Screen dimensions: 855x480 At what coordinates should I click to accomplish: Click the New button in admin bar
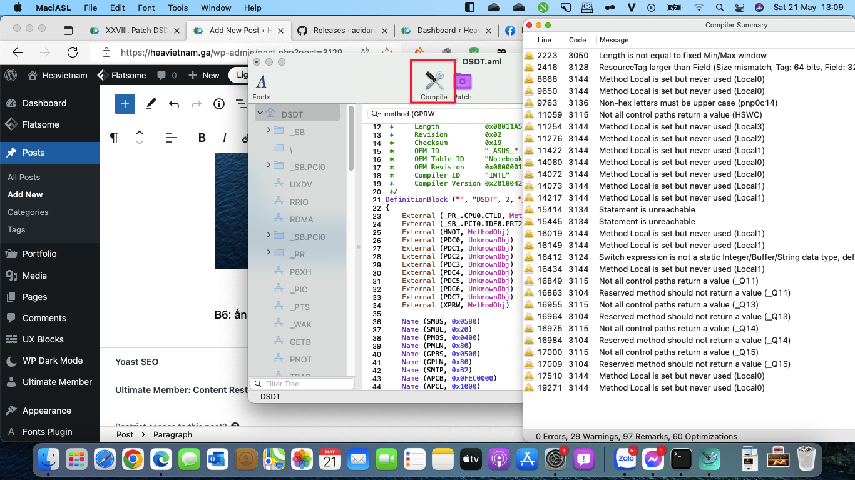[204, 75]
